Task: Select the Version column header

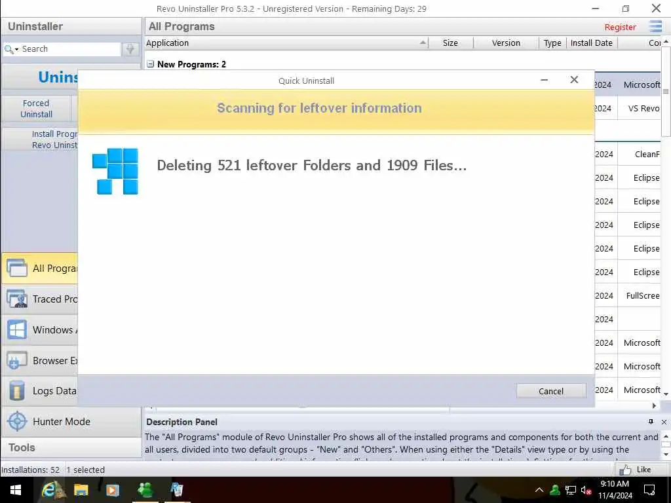Action: click(506, 43)
